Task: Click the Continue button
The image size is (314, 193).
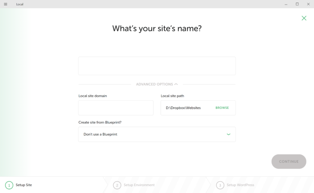Action: point(288,162)
